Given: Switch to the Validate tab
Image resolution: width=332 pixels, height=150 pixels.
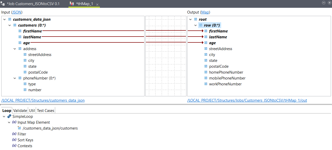Looking at the screenshot, I should pyautogui.click(x=20, y=110).
